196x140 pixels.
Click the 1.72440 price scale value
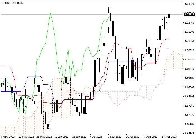click(x=189, y=23)
